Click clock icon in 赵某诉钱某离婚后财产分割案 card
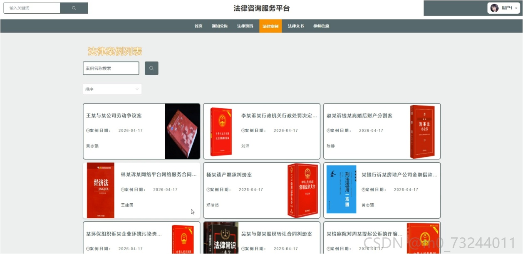 pyautogui.click(x=328, y=131)
